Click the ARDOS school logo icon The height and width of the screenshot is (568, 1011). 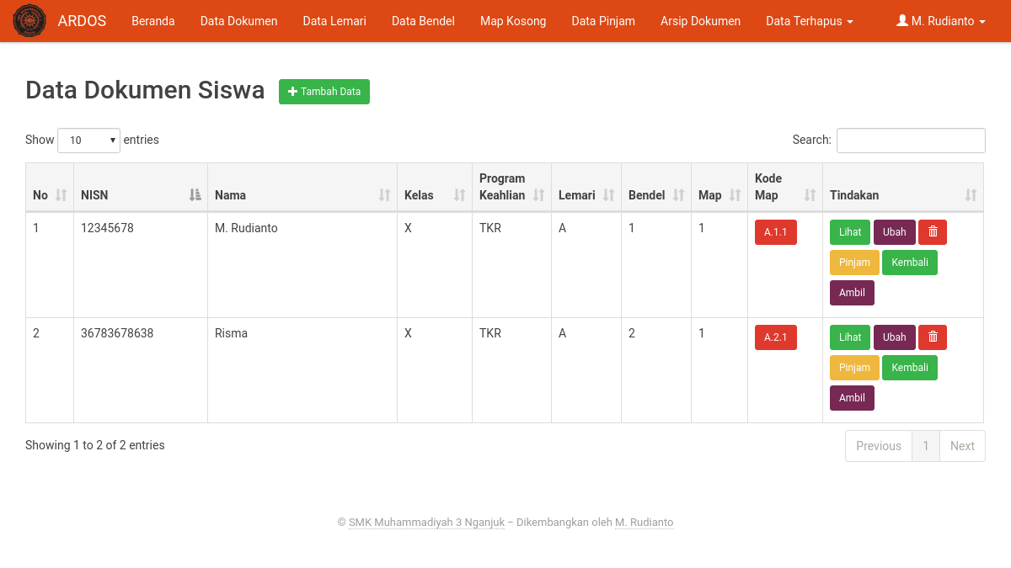pyautogui.click(x=29, y=21)
